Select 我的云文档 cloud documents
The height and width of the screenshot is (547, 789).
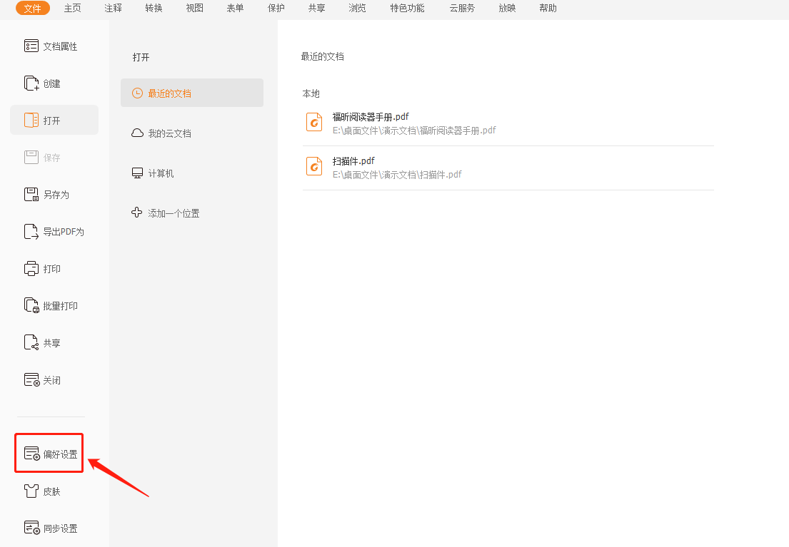click(169, 133)
